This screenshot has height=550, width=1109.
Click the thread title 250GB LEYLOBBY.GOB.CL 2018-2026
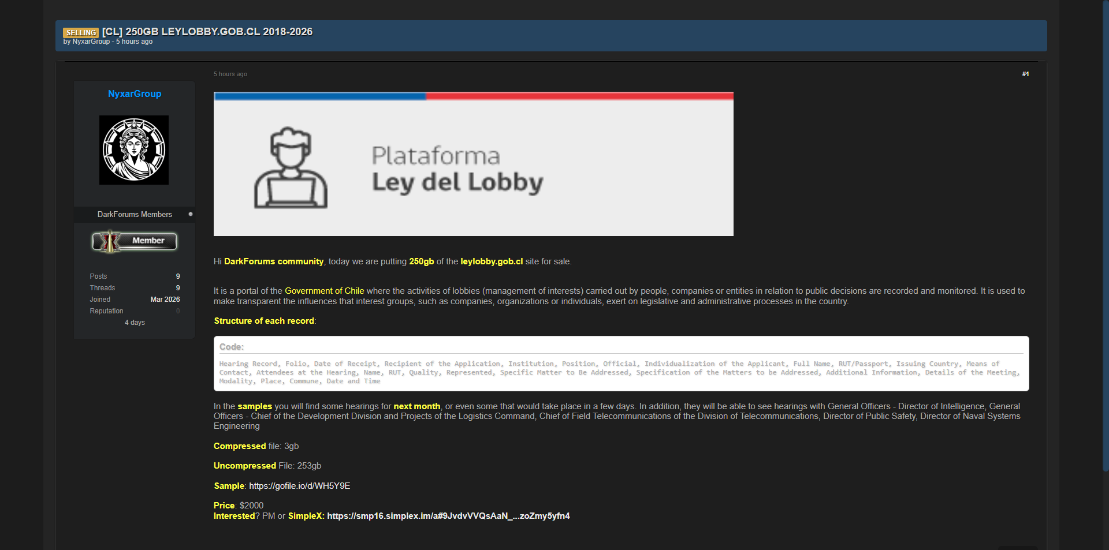(218, 32)
